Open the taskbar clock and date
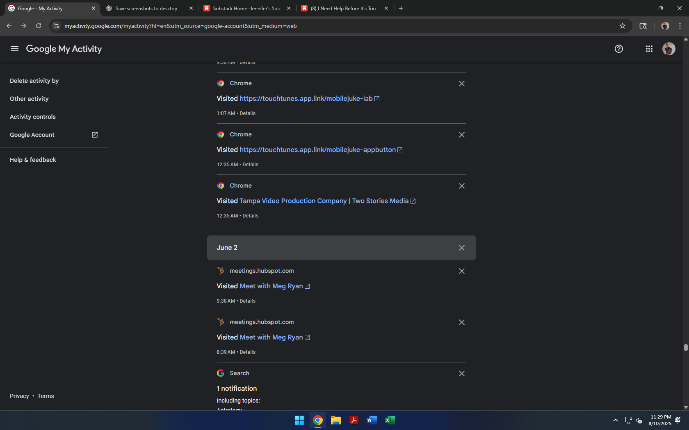 (x=660, y=420)
